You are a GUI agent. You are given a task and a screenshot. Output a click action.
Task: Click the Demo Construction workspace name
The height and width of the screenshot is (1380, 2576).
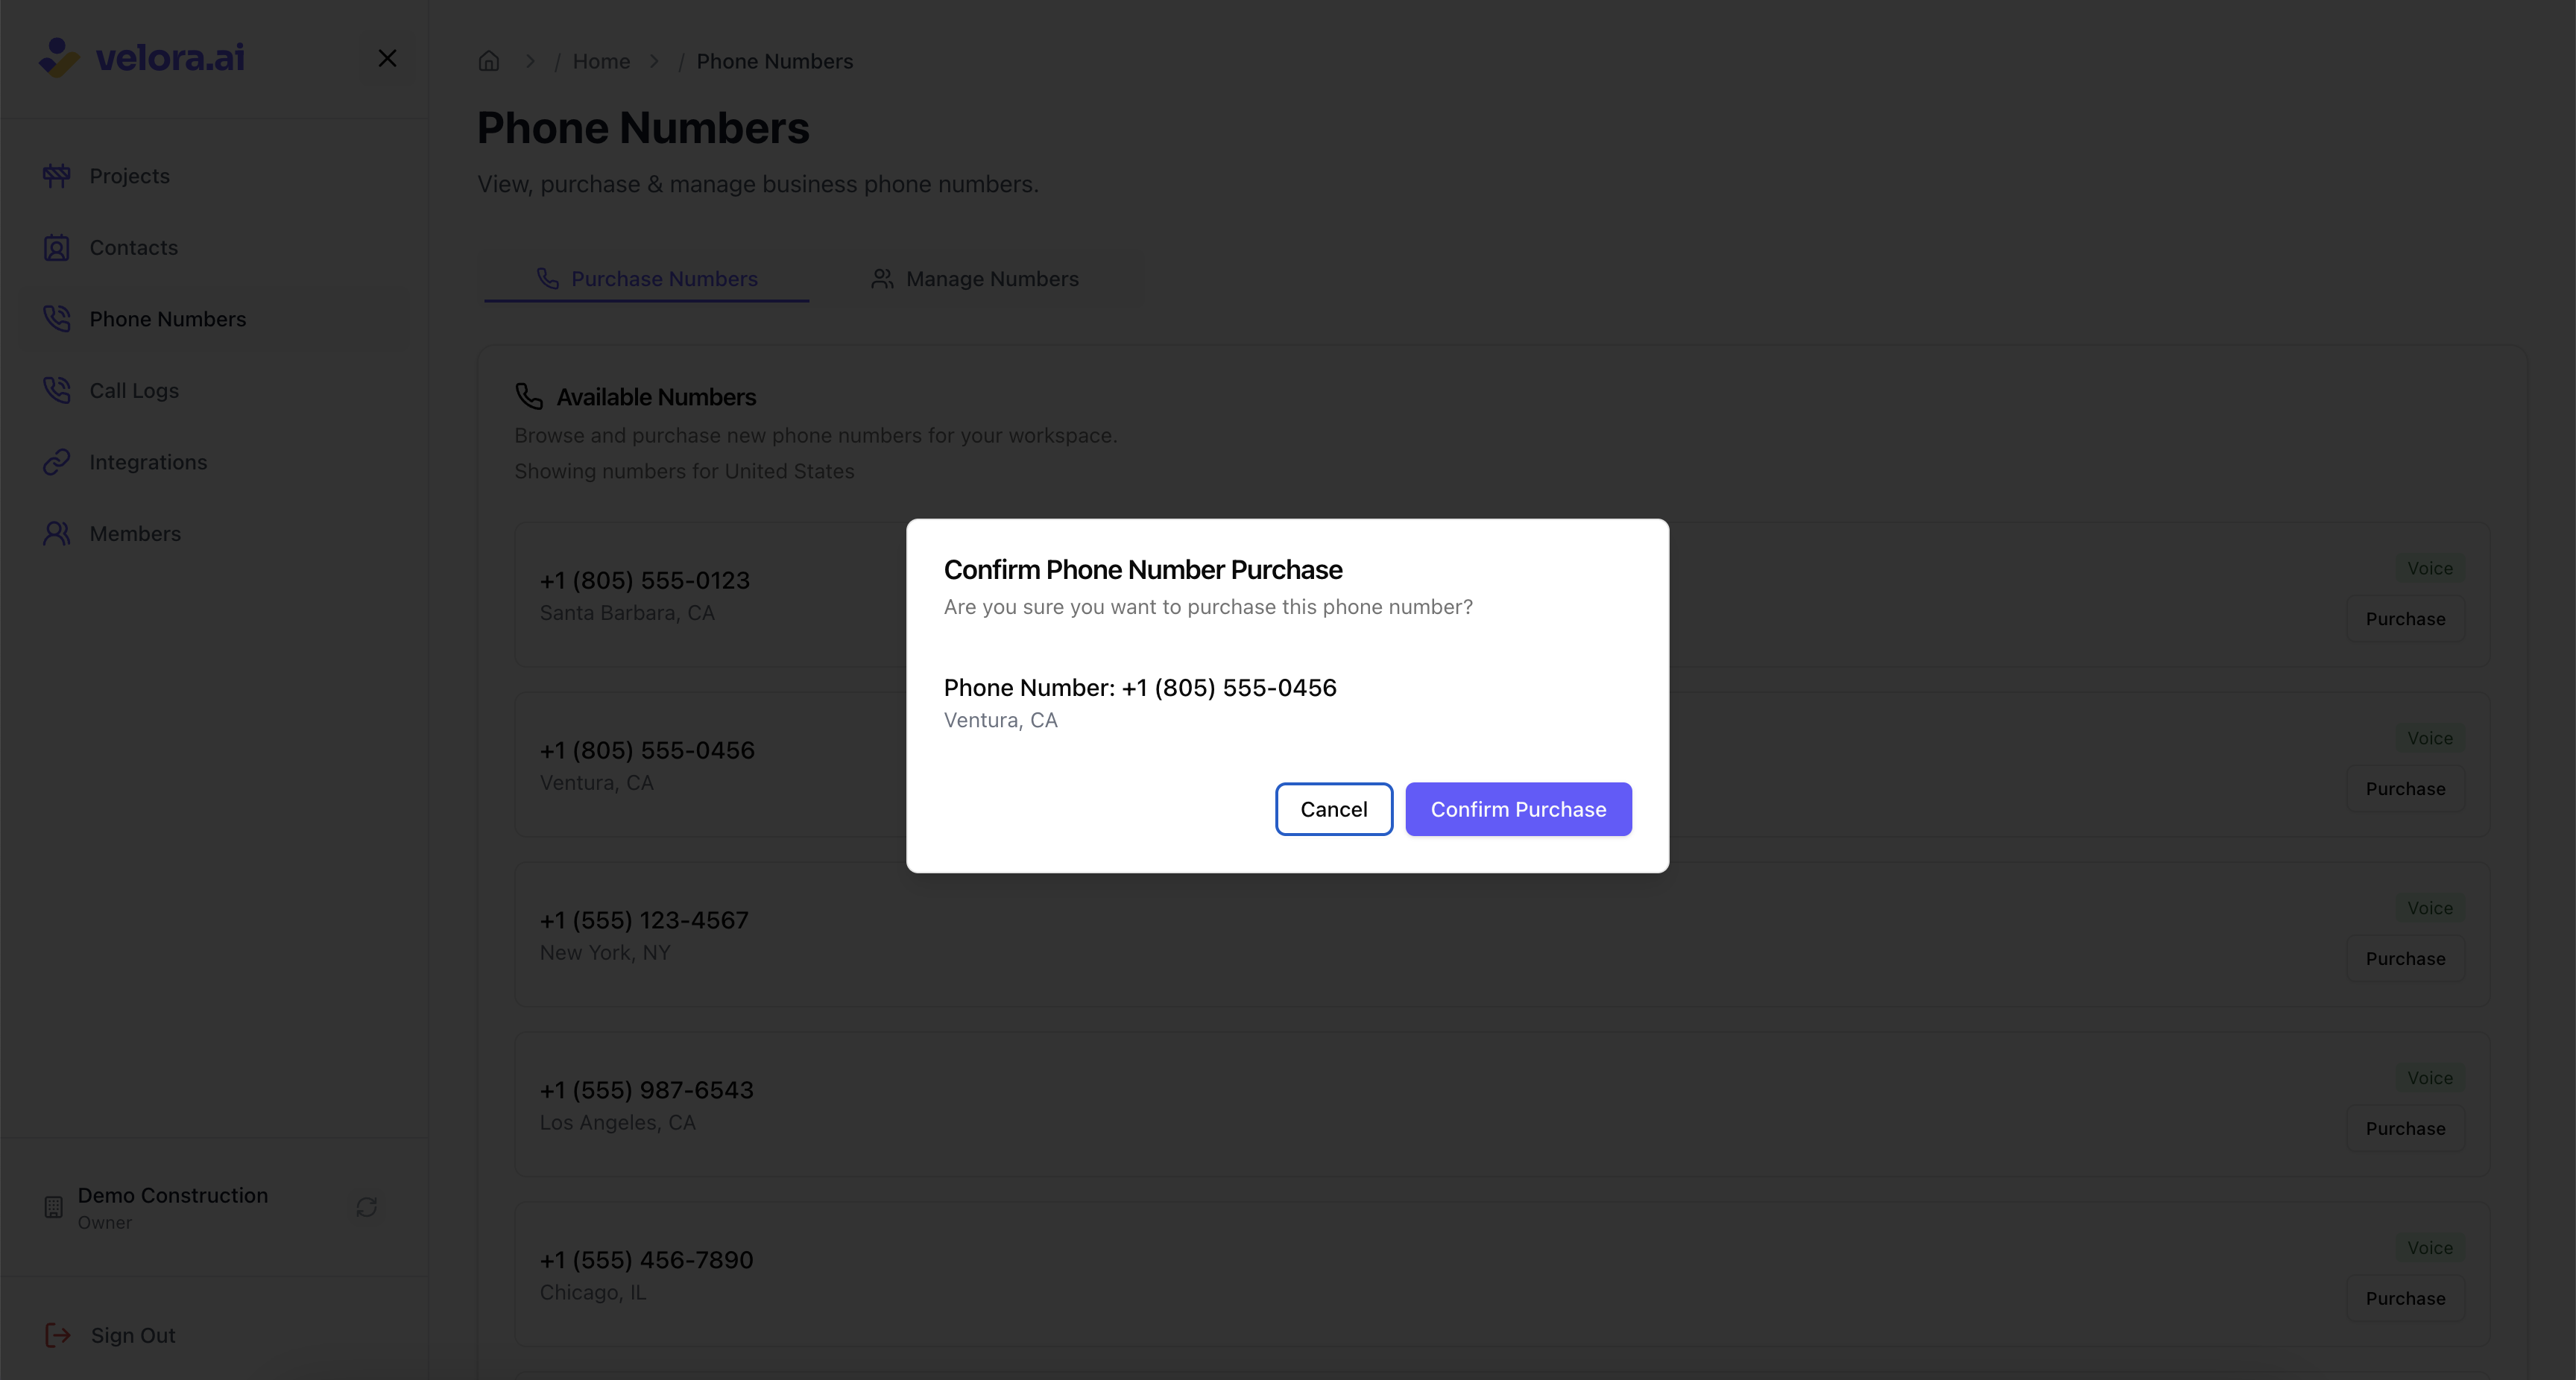[x=173, y=1195]
